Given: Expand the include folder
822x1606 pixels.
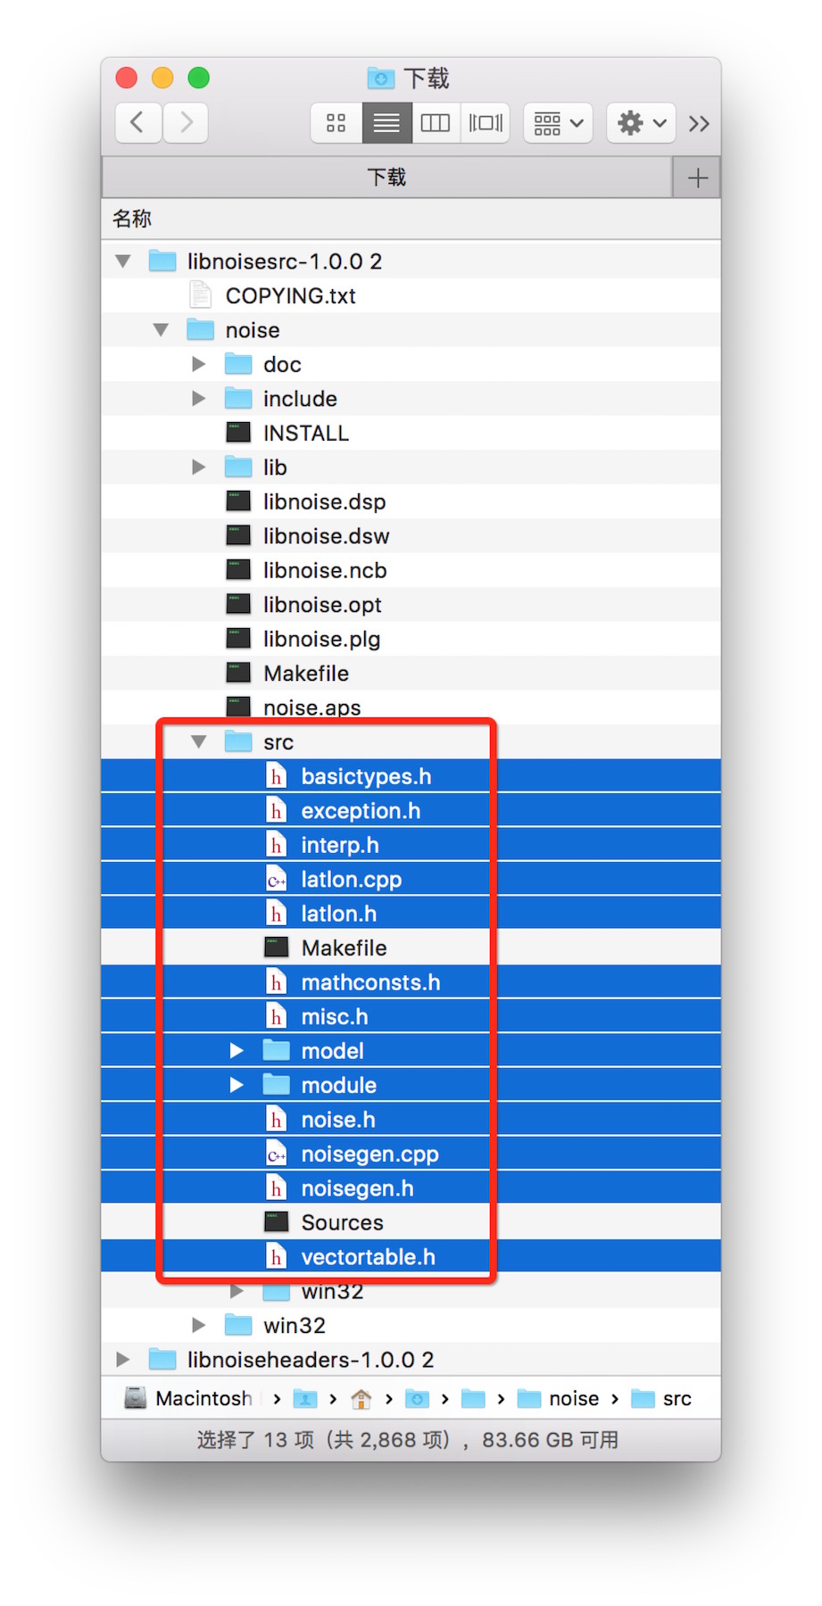Looking at the screenshot, I should click(x=199, y=399).
